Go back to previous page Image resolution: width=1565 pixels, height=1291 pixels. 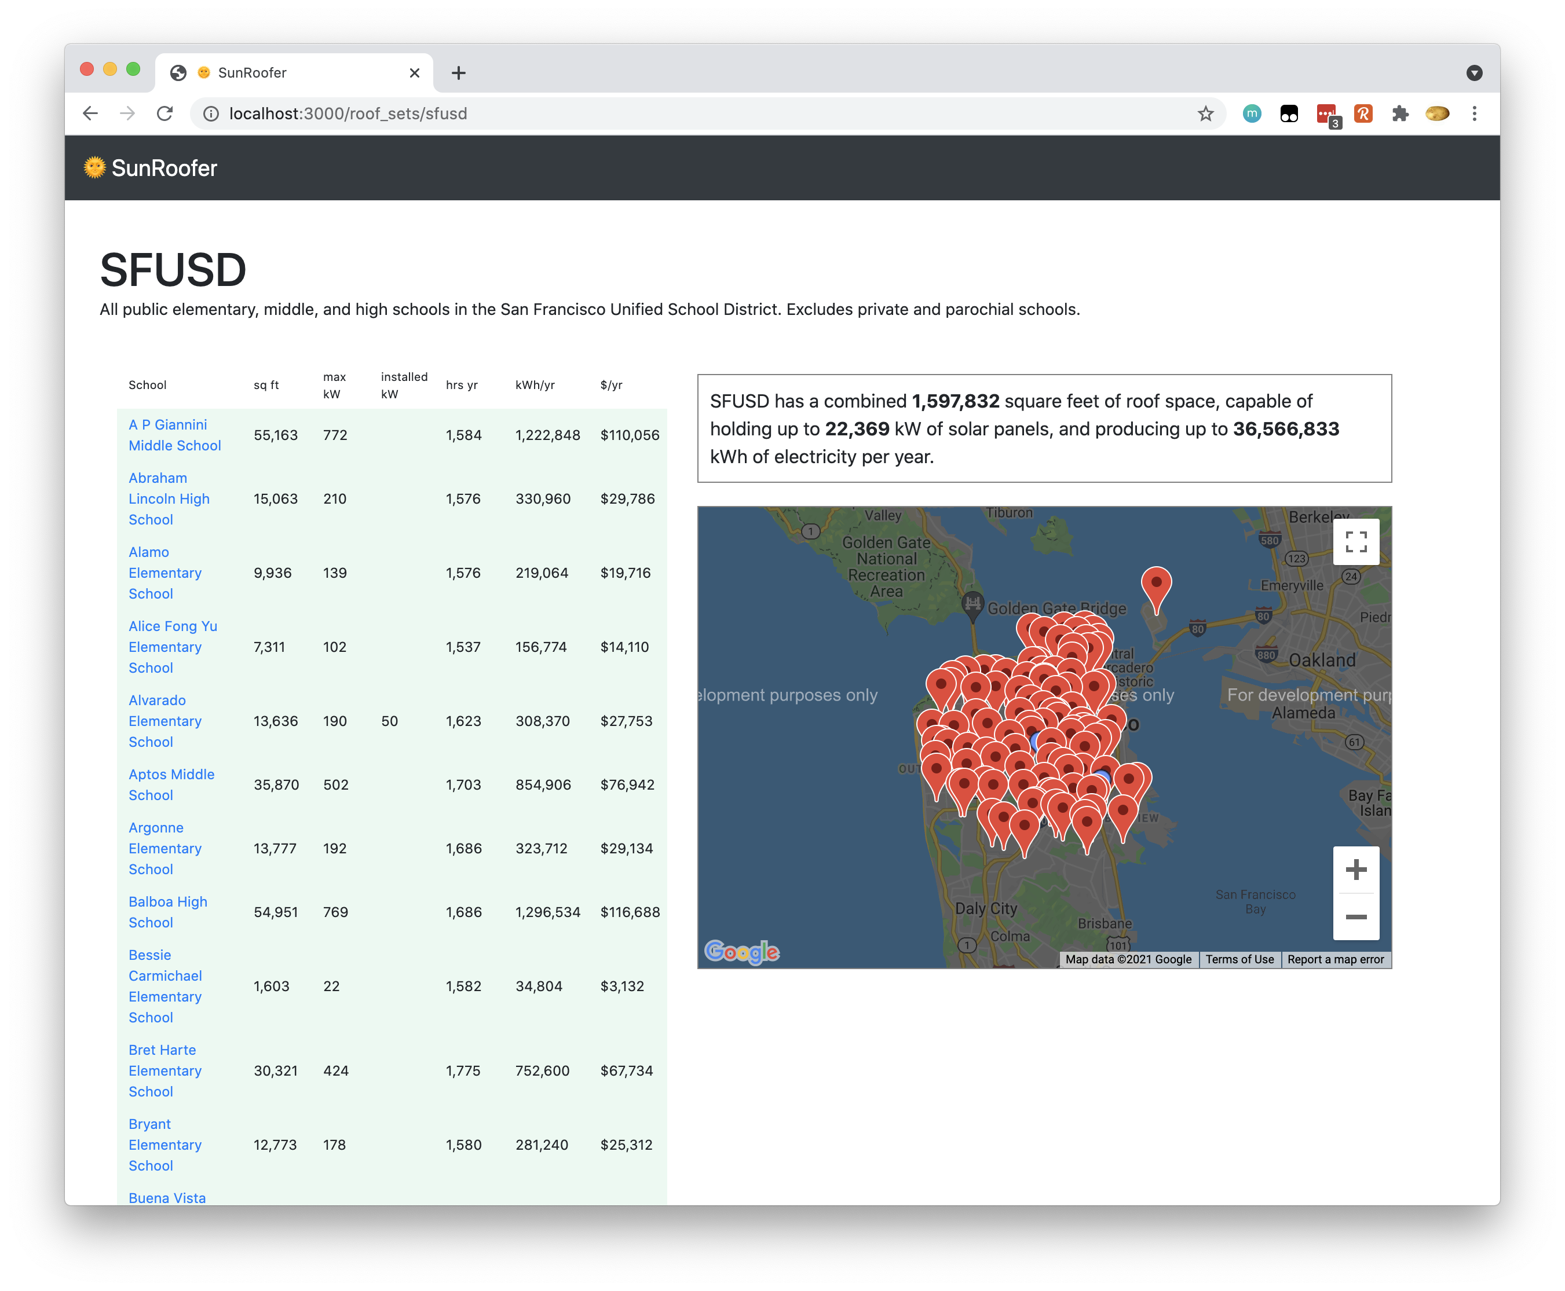[91, 114]
